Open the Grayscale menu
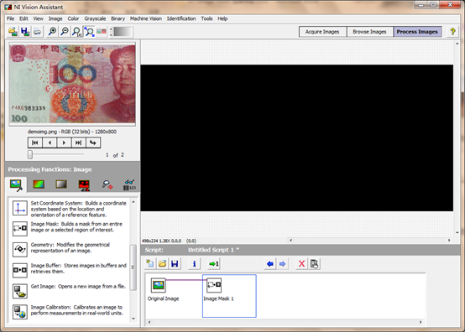Viewport: 465px width, 332px height. click(95, 18)
